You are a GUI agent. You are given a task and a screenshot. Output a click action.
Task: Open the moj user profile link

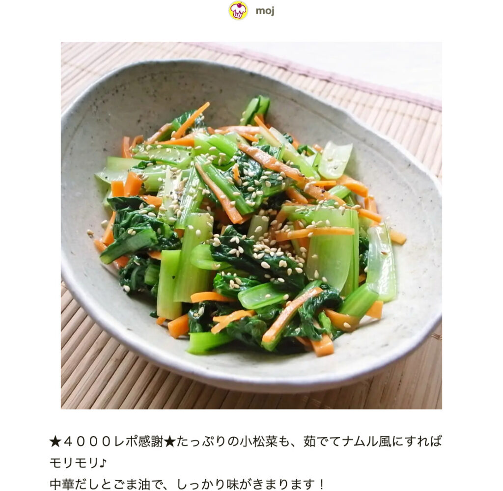265,11
